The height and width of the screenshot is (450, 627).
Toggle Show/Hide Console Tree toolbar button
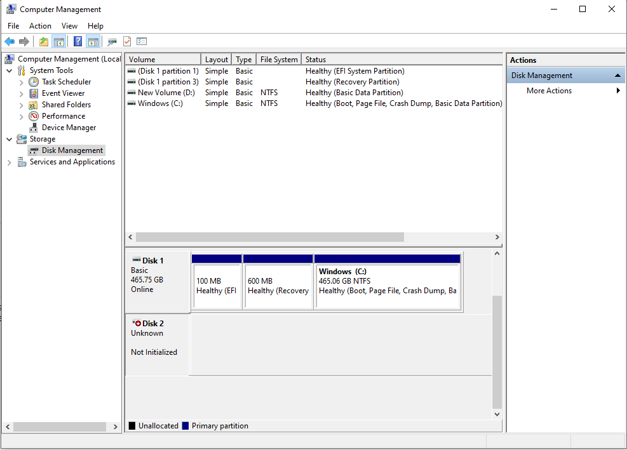[x=58, y=42]
